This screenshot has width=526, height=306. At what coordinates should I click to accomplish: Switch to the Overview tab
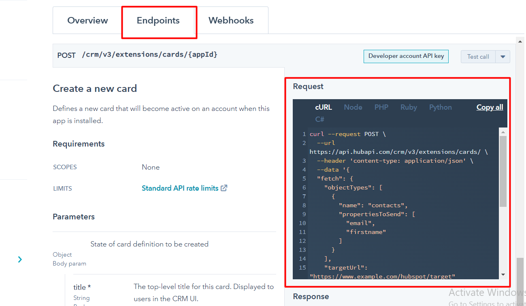87,20
